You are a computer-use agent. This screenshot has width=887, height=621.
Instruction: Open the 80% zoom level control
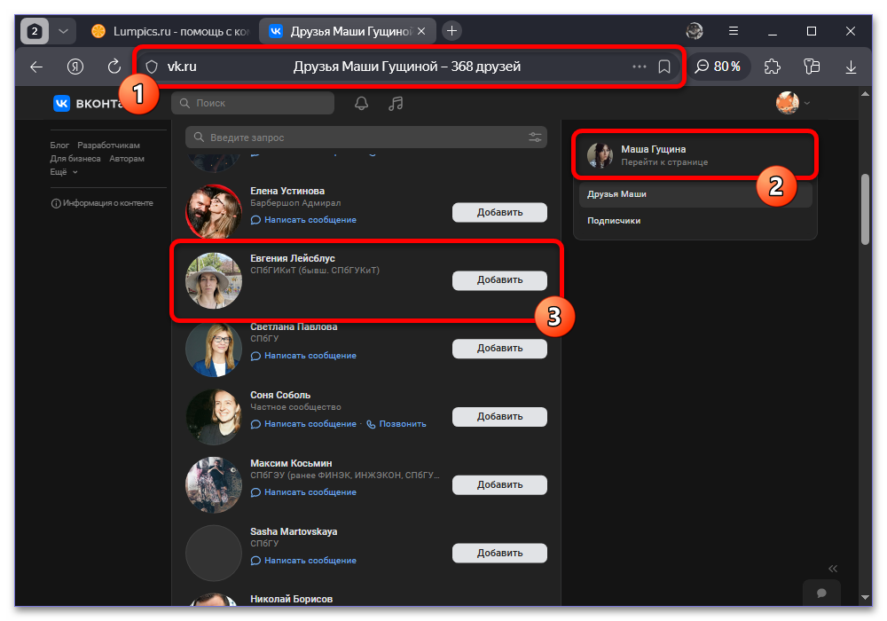pyautogui.click(x=718, y=67)
